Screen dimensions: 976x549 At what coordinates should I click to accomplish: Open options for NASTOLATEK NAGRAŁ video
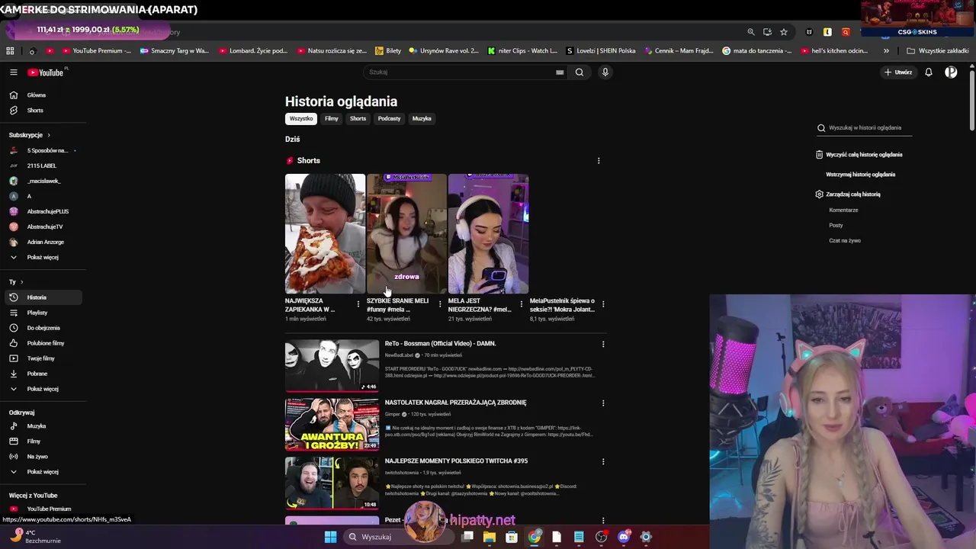click(x=603, y=403)
